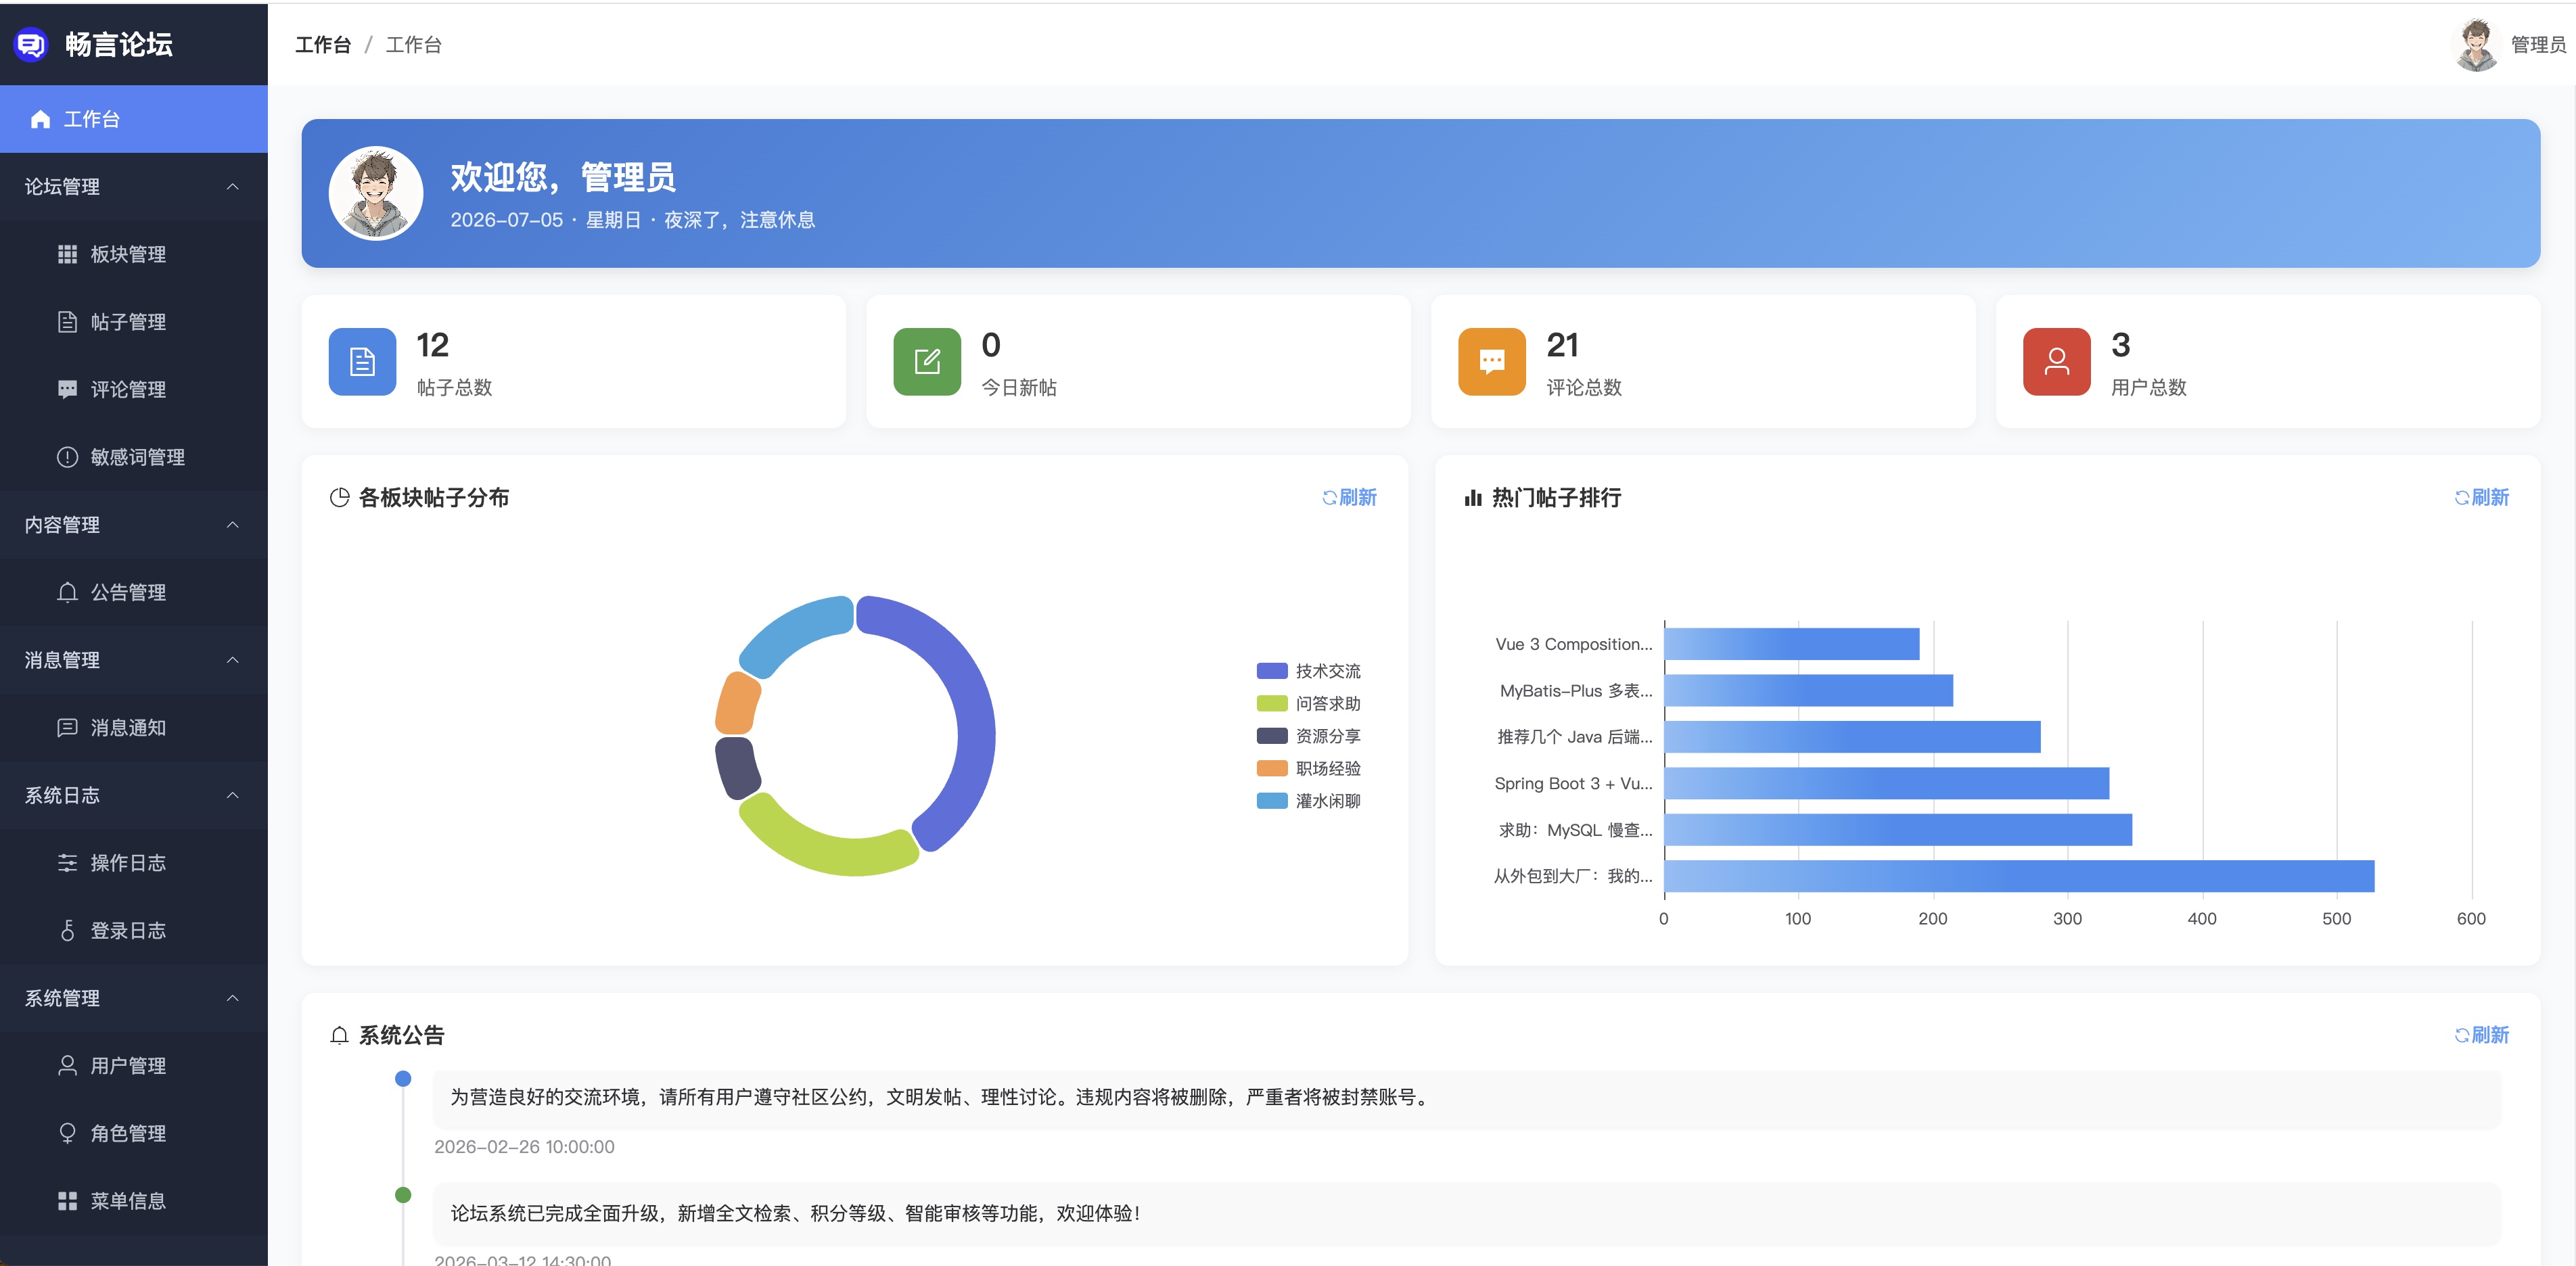Collapse the 内容管理 menu group
The image size is (2576, 1266).
134,524
